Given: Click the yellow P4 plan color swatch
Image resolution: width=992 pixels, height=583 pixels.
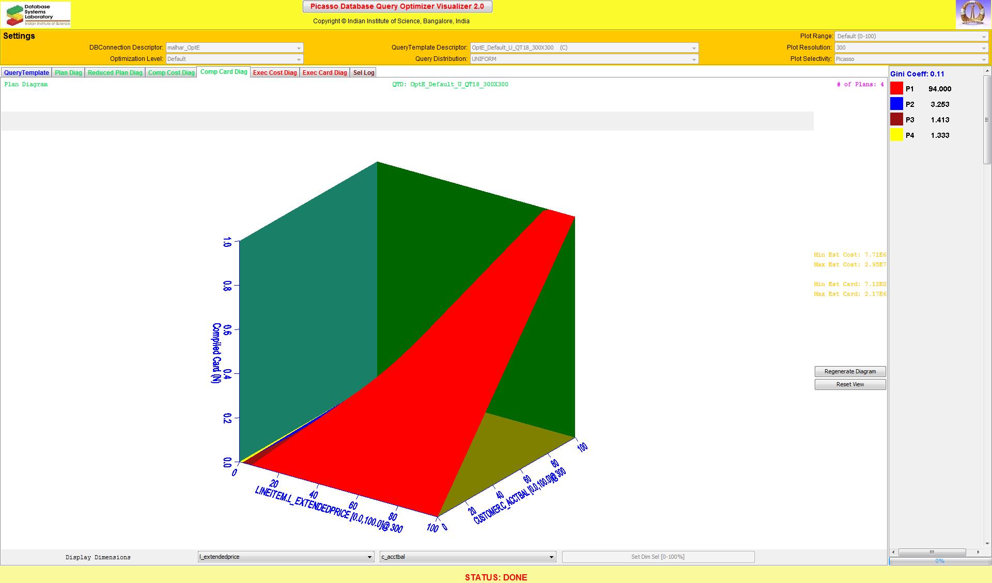Looking at the screenshot, I should (x=896, y=135).
